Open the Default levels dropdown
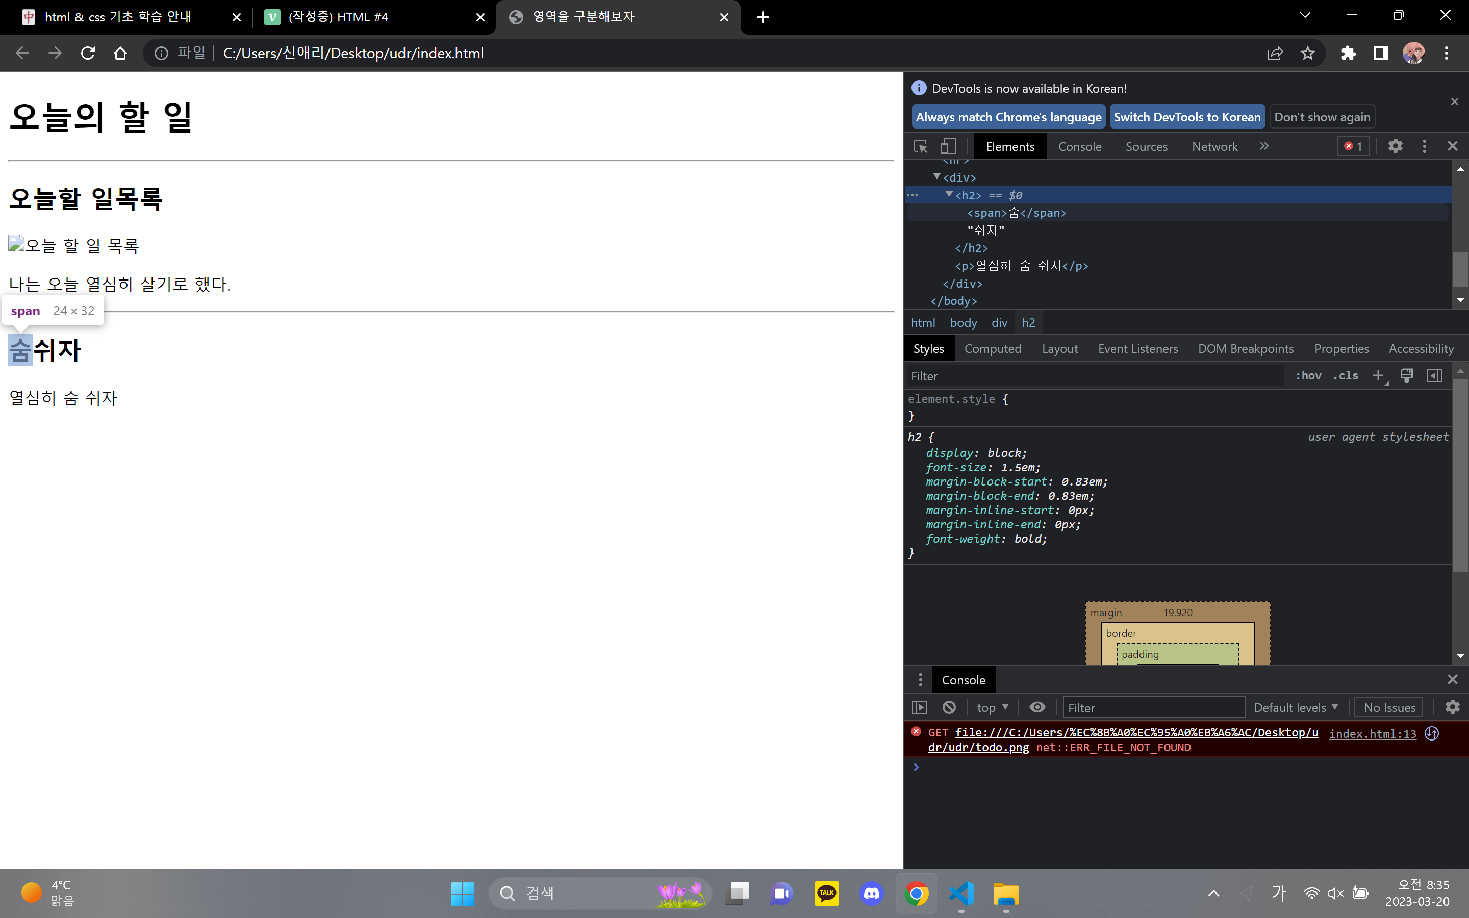1469x918 pixels. [x=1296, y=707]
